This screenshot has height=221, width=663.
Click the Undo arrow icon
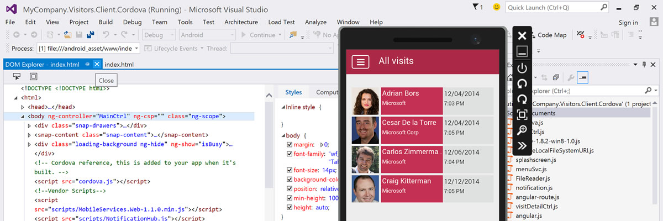click(106, 35)
